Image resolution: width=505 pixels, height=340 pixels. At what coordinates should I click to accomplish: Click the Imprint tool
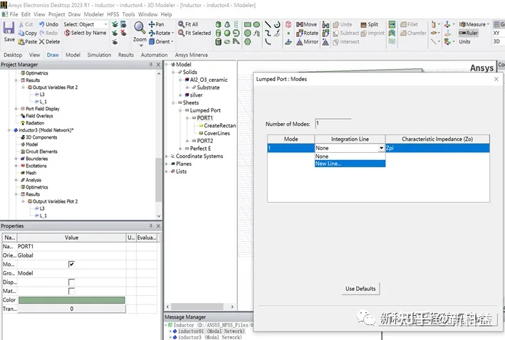[x=373, y=33]
